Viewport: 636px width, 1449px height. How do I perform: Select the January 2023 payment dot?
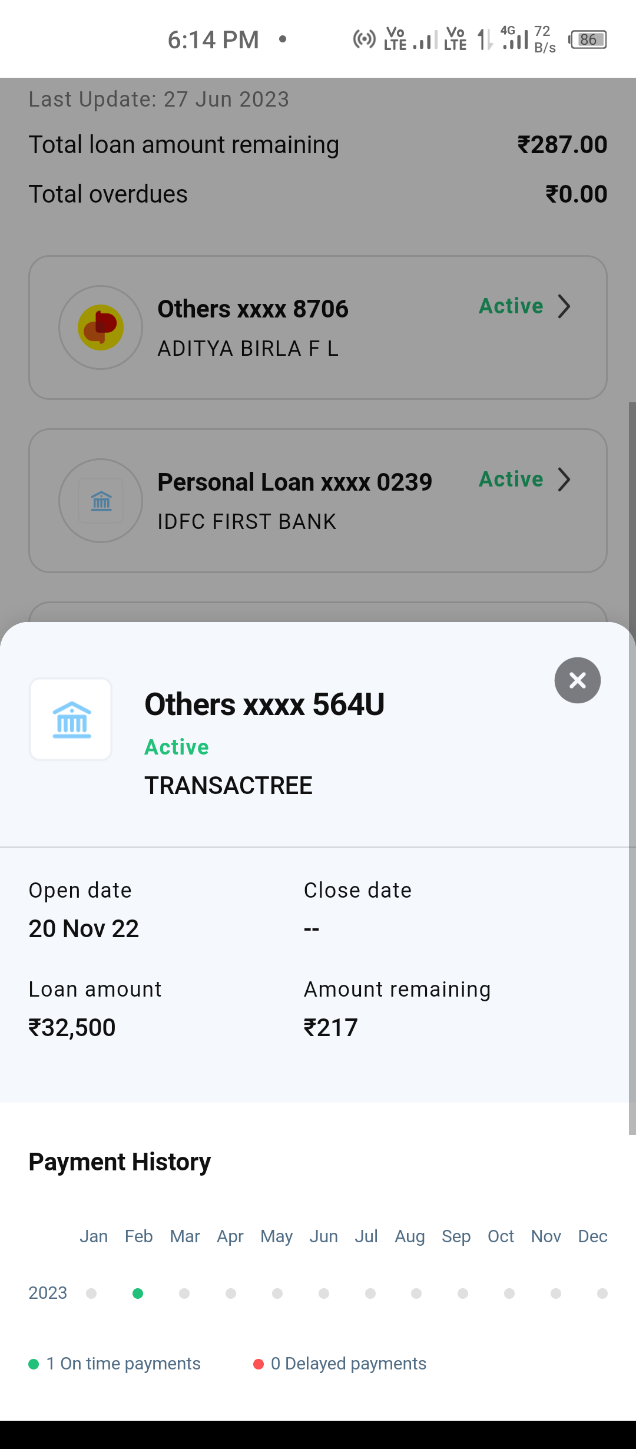91,1293
